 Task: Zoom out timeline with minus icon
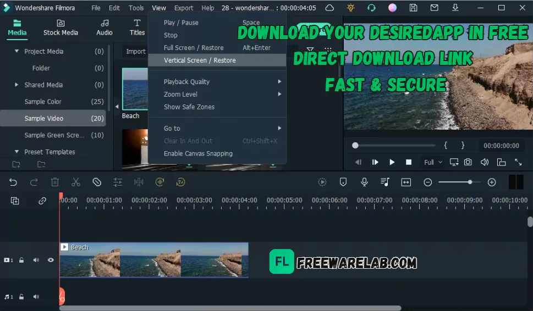tap(427, 182)
